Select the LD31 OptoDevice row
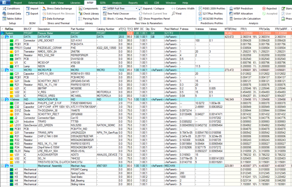This screenshot has width=292, height=187. [146, 125]
